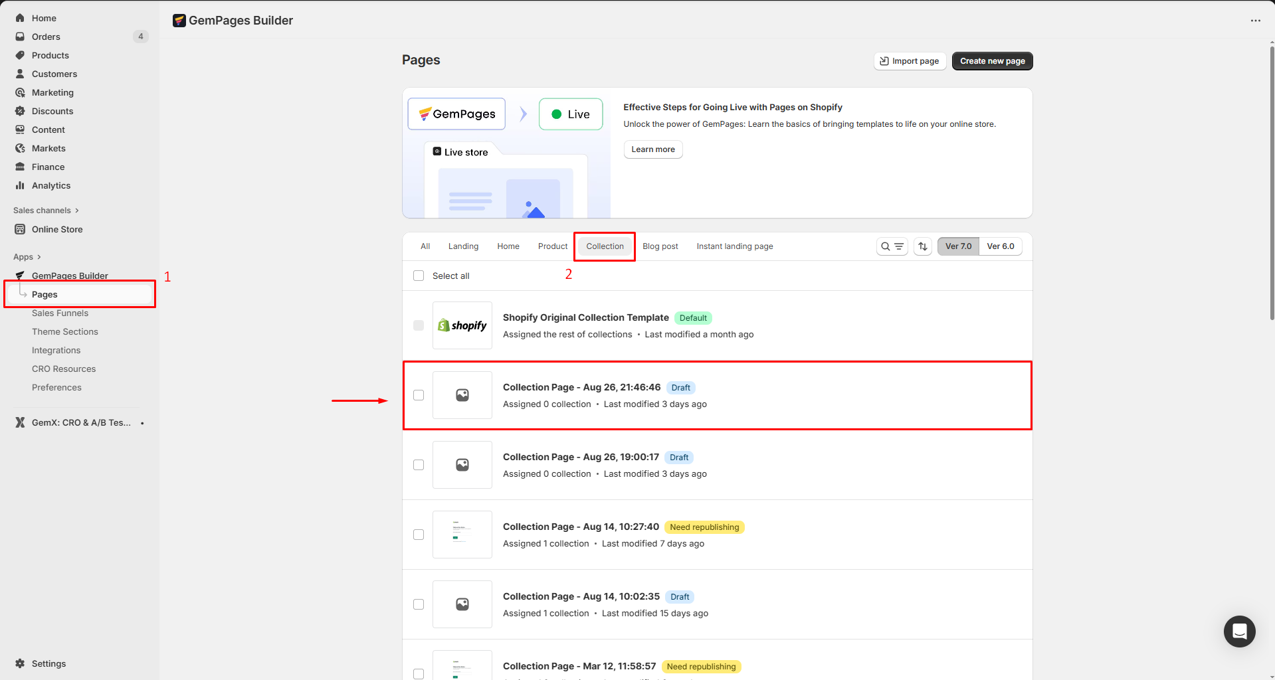This screenshot has width=1275, height=680.
Task: Switch to the Blog post tab
Action: (660, 246)
